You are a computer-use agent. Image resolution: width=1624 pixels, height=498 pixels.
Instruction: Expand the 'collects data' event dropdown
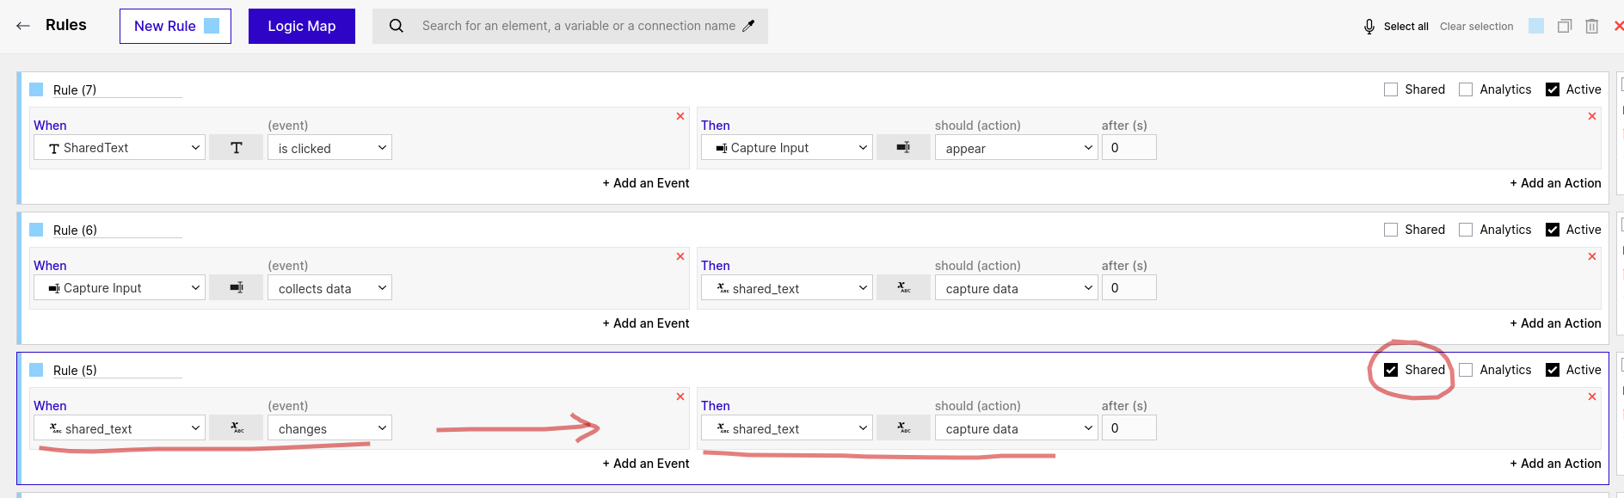(x=329, y=288)
